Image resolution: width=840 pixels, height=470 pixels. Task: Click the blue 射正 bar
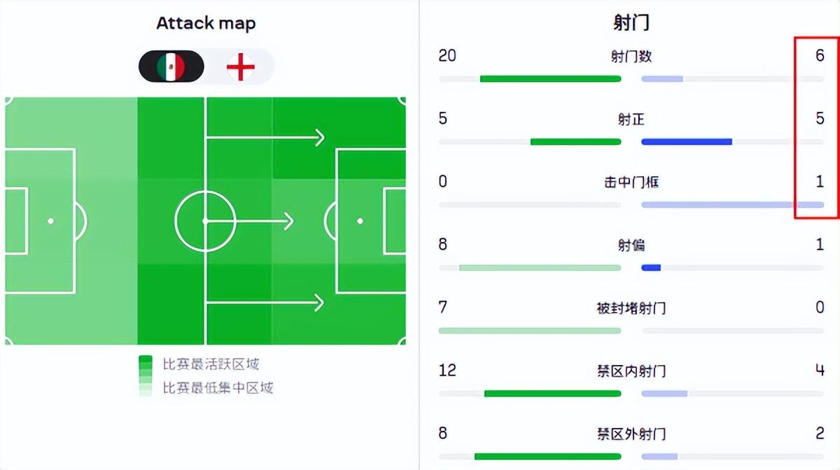tap(687, 142)
